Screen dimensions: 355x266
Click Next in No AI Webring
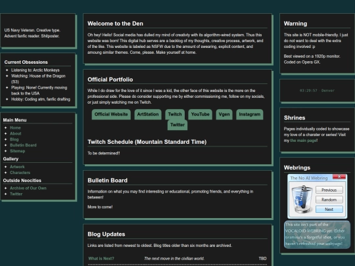click(x=329, y=210)
